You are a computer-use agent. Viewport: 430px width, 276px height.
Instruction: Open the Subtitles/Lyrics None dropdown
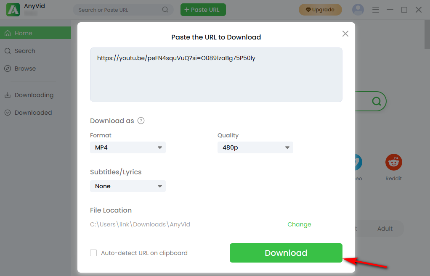[128, 186]
